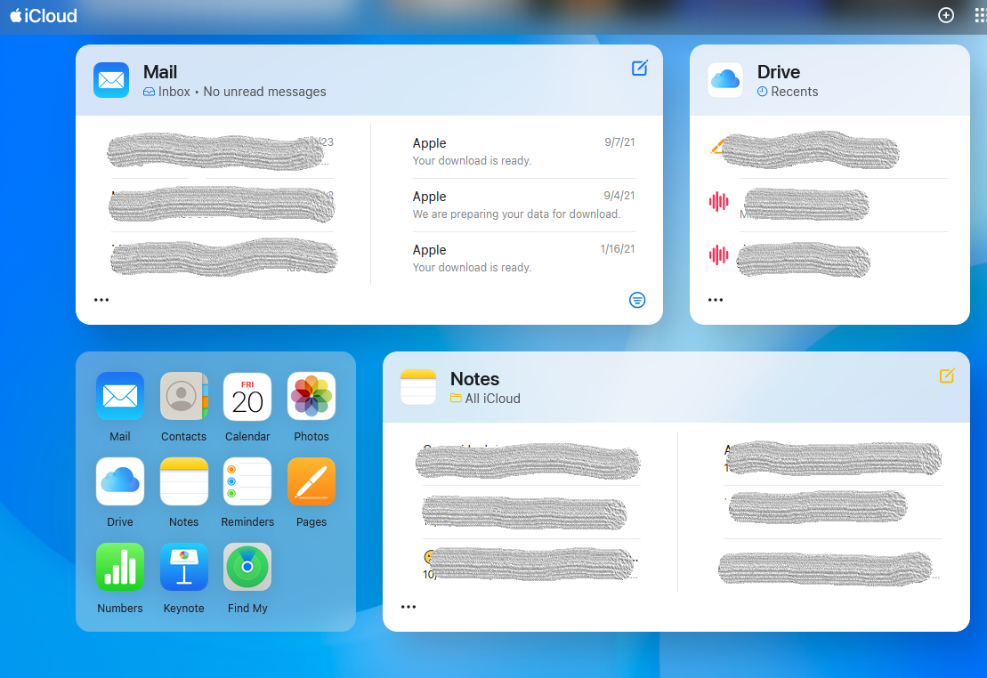The width and height of the screenshot is (987, 678).
Task: Click the iCloud logo in top bar
Action: click(x=44, y=16)
